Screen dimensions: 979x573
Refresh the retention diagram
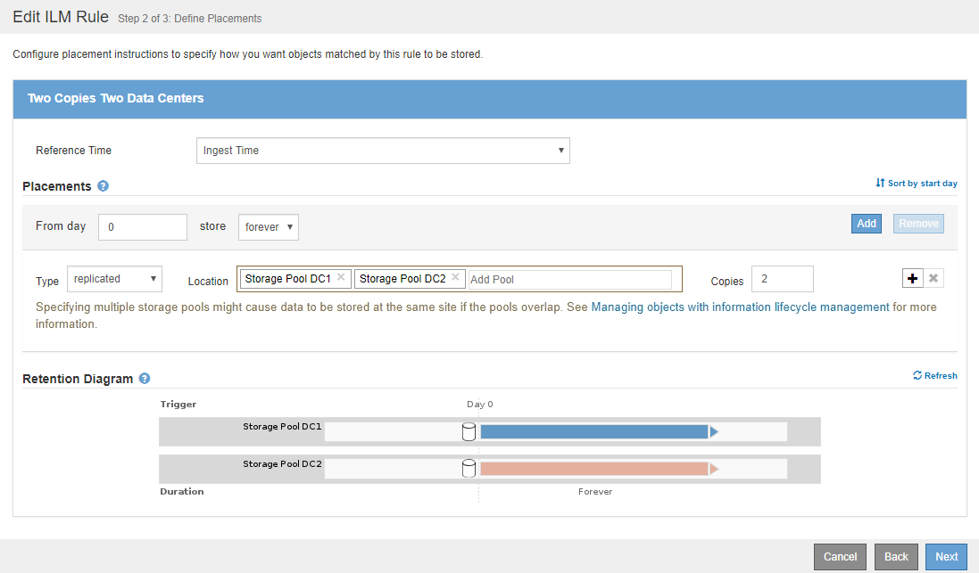tap(934, 376)
